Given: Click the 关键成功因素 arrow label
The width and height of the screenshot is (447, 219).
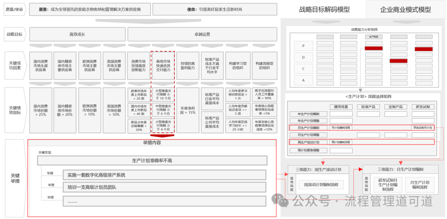Looking at the screenshot, I should tap(14, 65).
